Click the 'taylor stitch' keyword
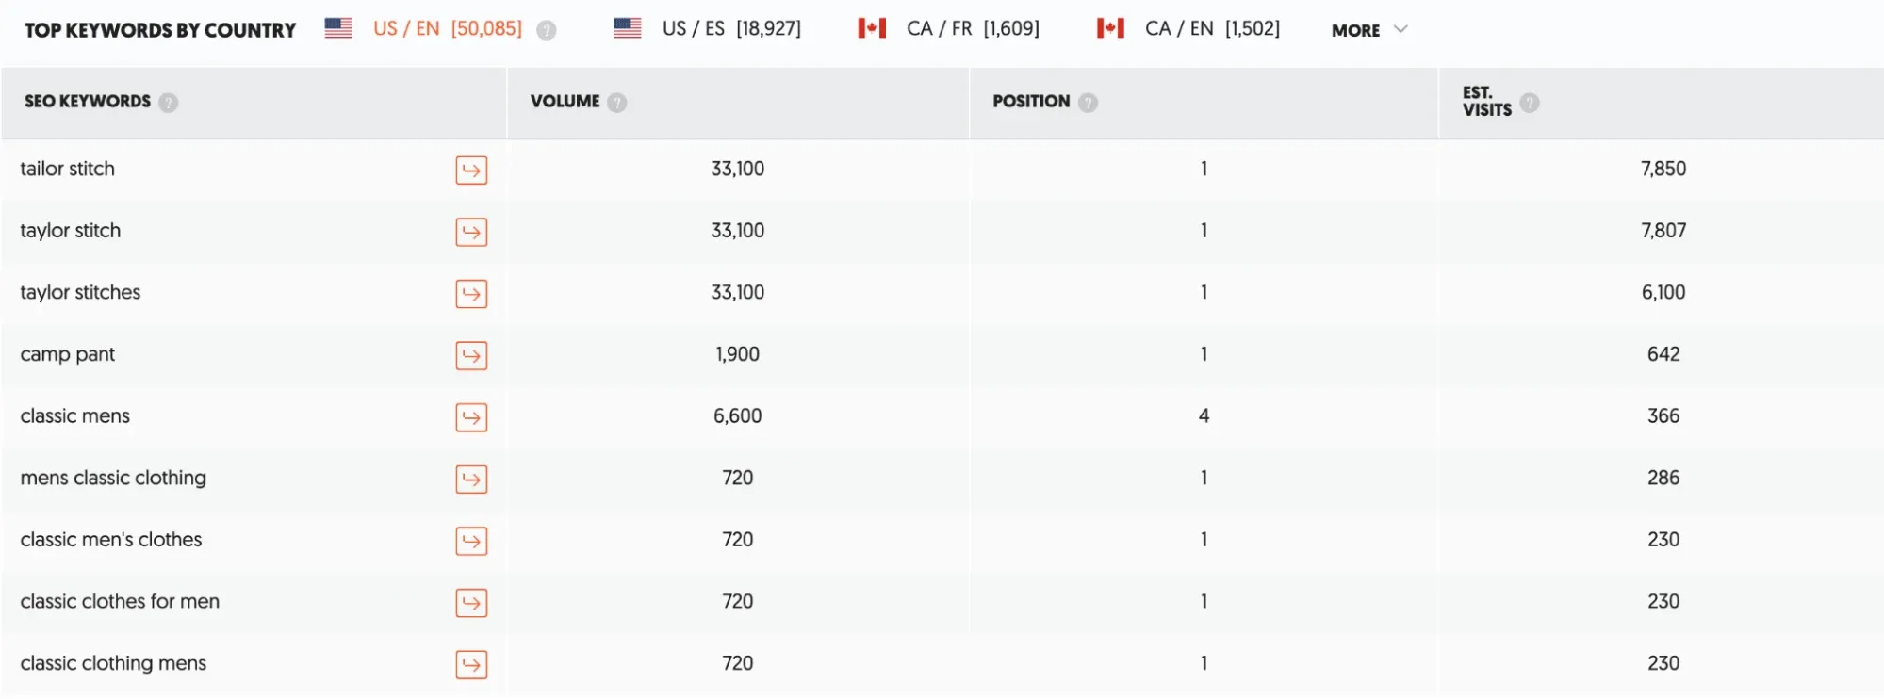This screenshot has width=1884, height=699. (71, 231)
